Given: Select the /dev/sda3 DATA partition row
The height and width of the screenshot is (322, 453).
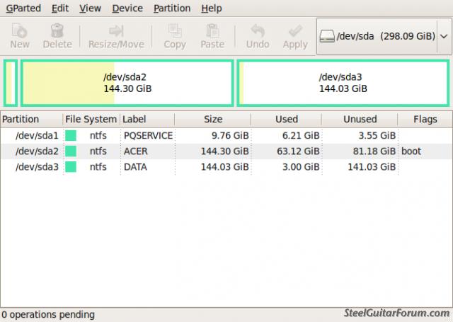Looking at the screenshot, I should click(x=142, y=166).
